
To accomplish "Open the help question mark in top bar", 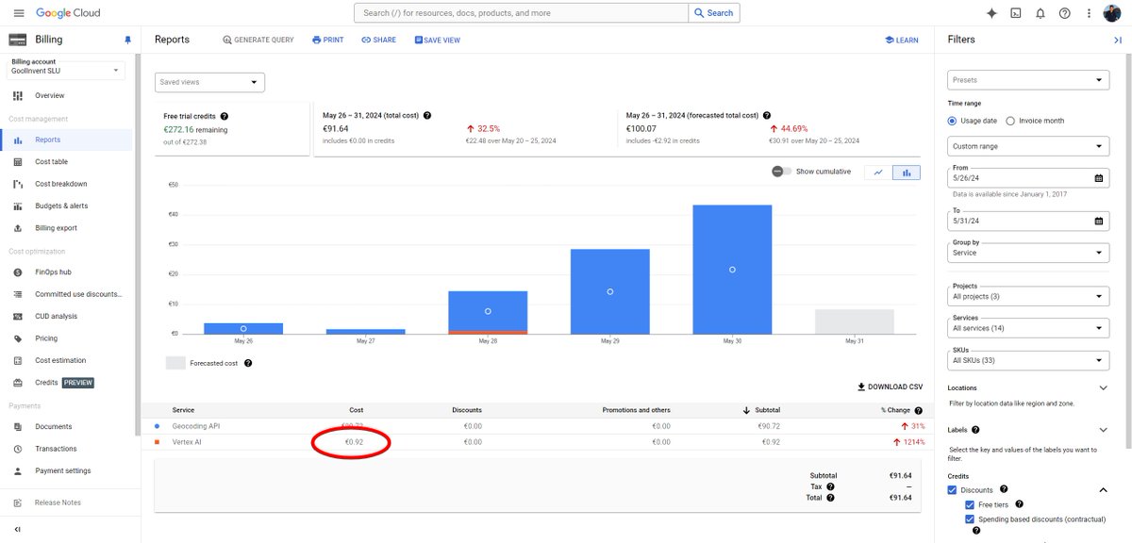I will click(x=1065, y=13).
